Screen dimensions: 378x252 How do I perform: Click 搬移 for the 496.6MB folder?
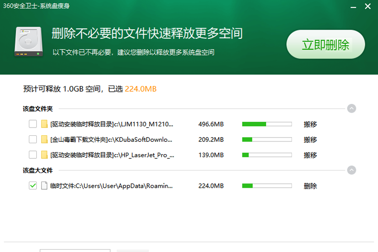click(310, 124)
